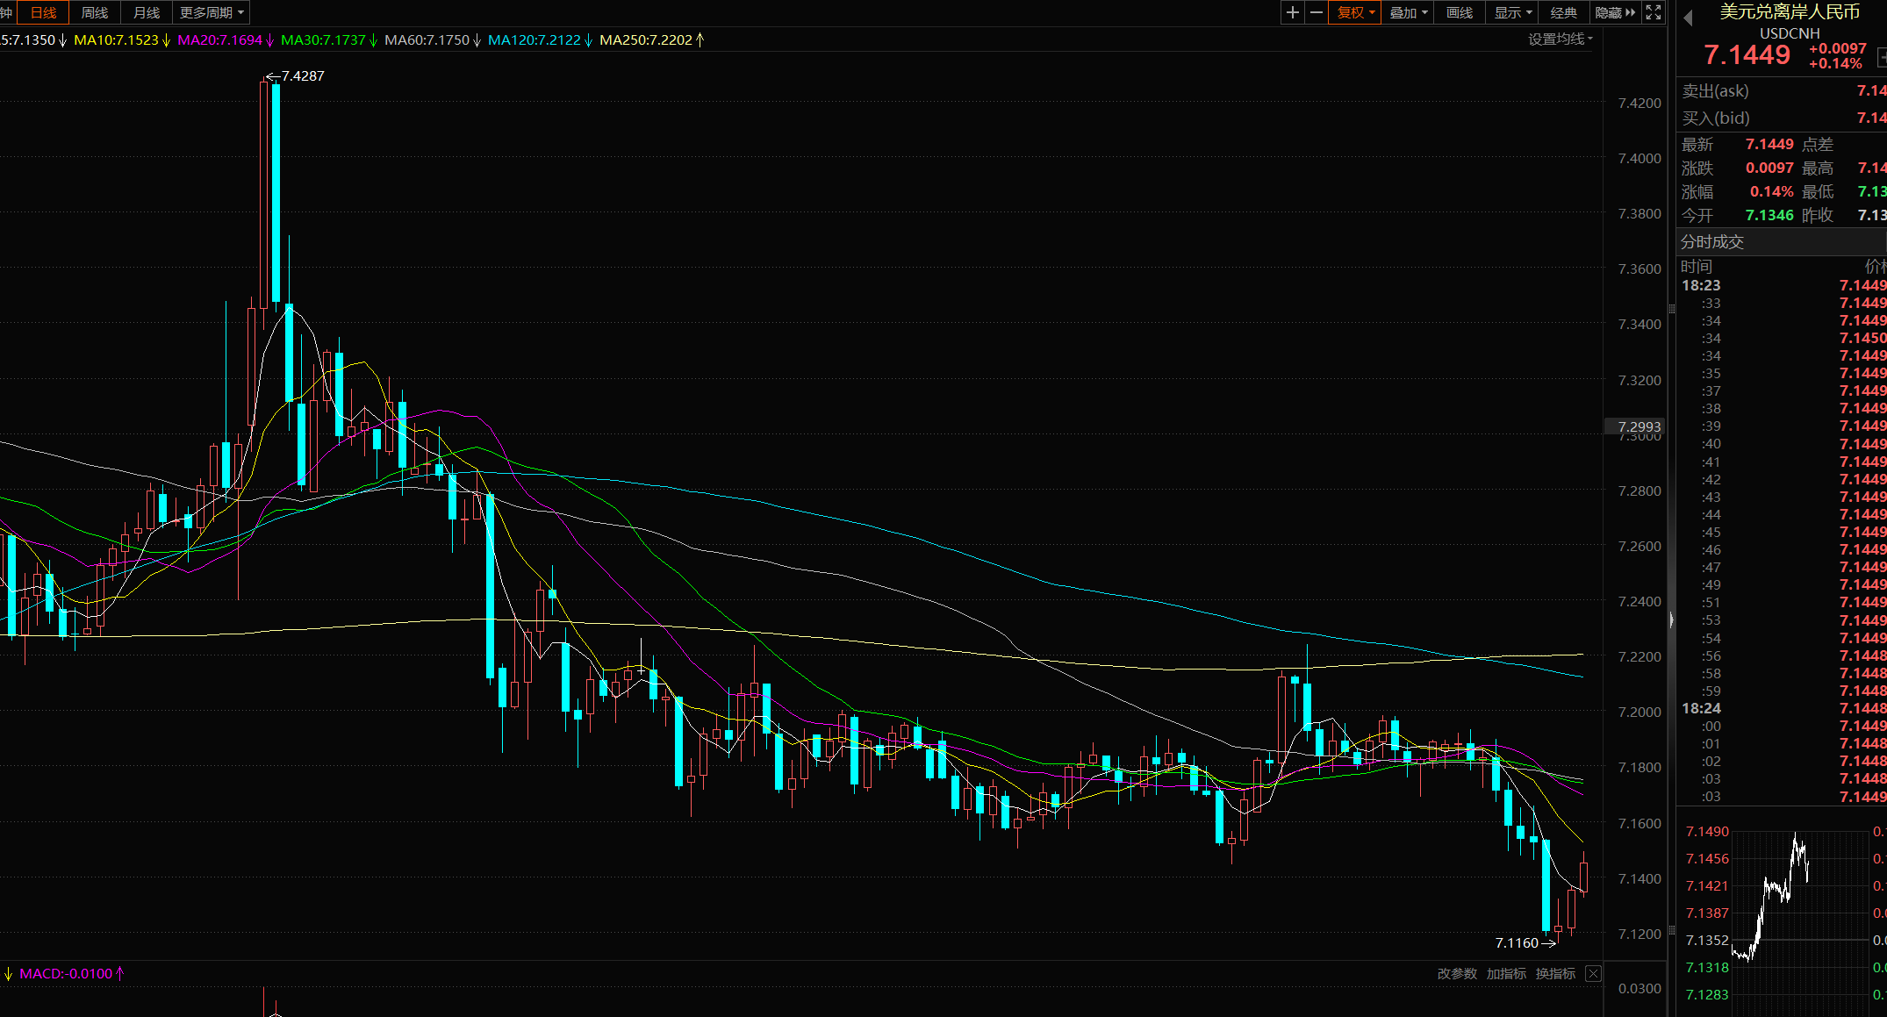Viewport: 1887px width, 1017px height.
Task: Click the 涨幅 0.14% value
Action: coord(1771,191)
